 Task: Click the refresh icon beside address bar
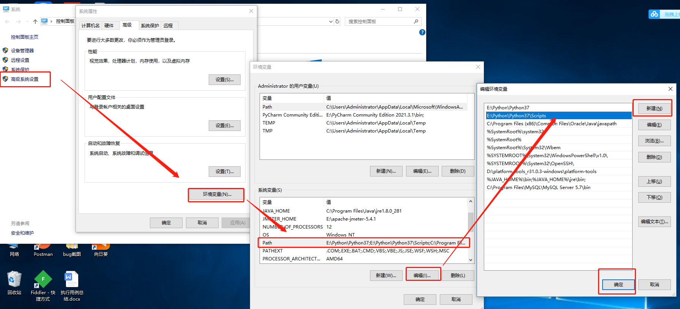[337, 22]
